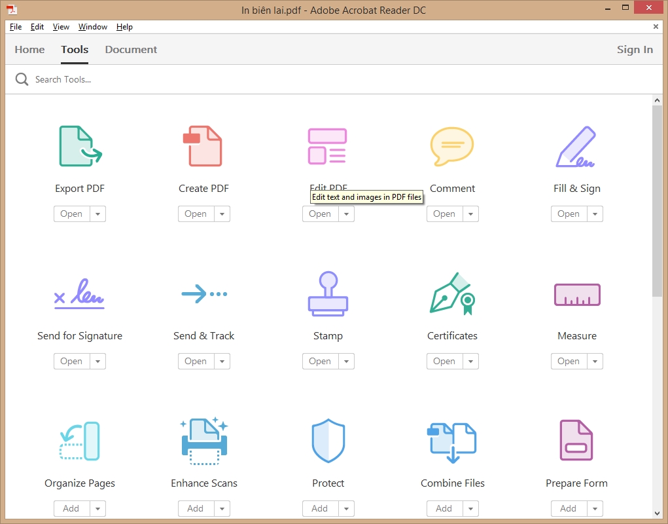The width and height of the screenshot is (668, 524).
Task: Click the Send for Signature icon
Action: (x=80, y=293)
